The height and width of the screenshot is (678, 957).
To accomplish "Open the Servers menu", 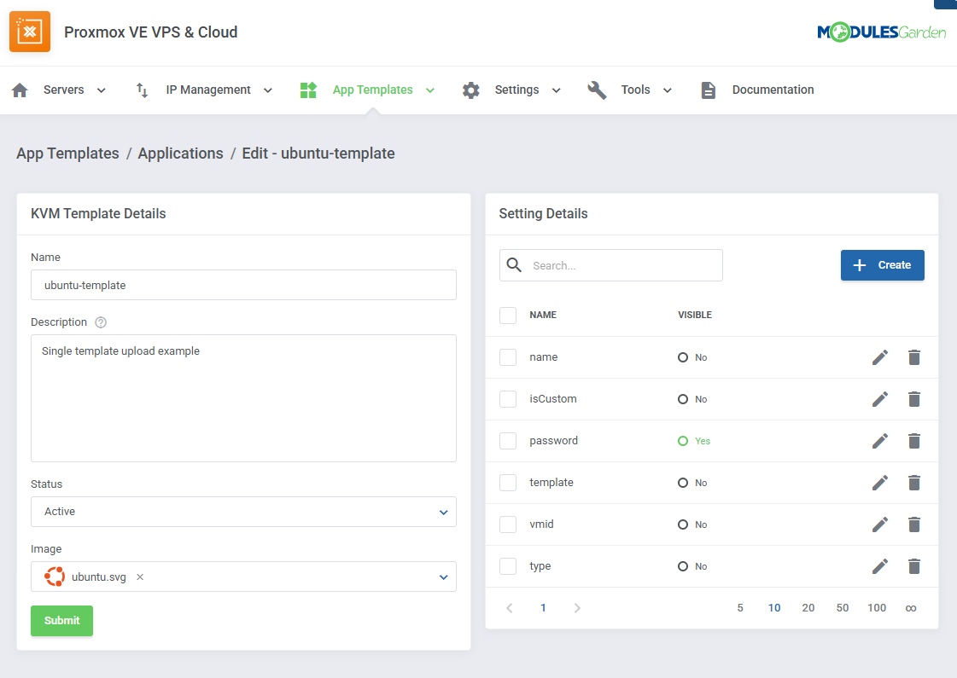I will 63,90.
